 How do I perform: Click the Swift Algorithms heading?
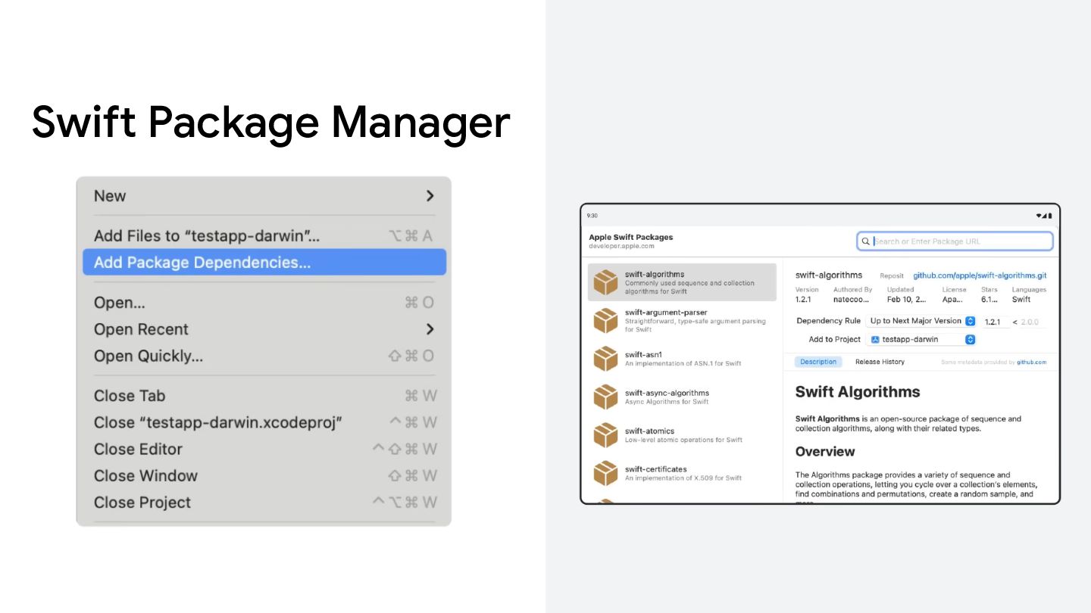coord(858,392)
